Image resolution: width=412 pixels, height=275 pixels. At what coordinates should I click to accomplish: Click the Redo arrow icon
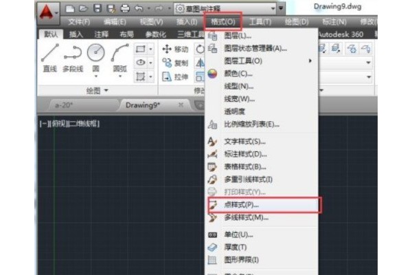pos(159,9)
